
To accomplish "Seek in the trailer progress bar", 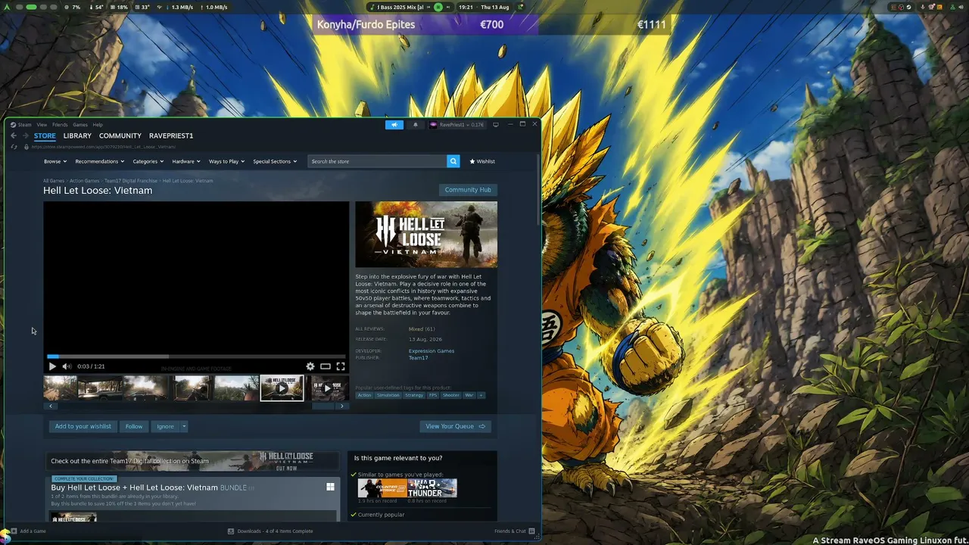I will coord(196,356).
